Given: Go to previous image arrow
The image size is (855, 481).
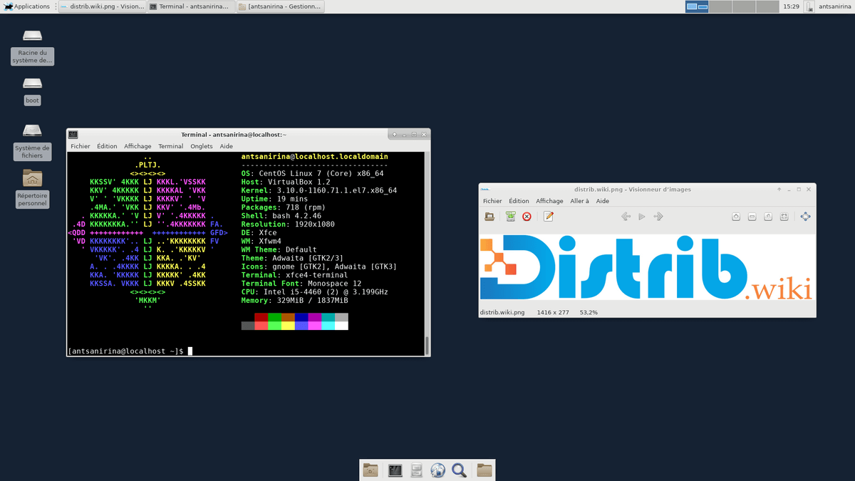Looking at the screenshot, I should pyautogui.click(x=626, y=217).
